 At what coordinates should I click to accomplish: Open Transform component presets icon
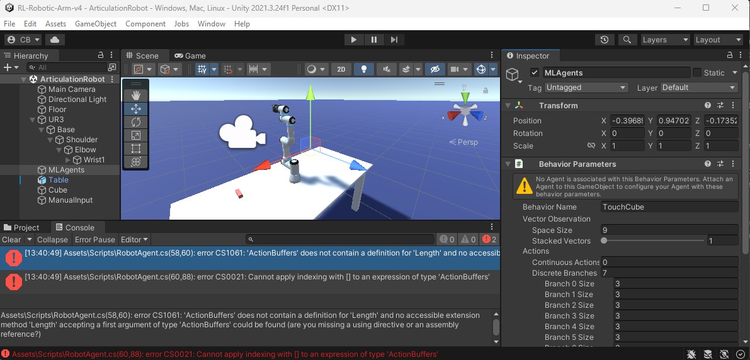(x=720, y=105)
